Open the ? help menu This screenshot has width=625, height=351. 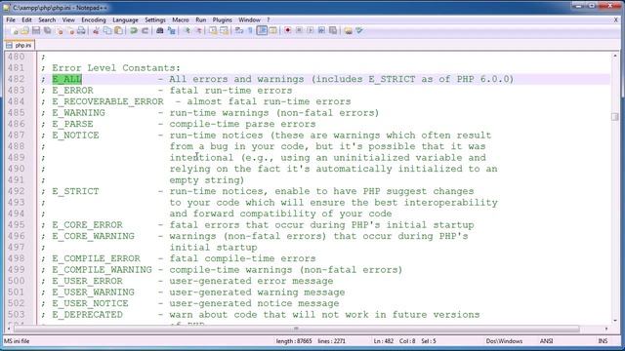(269, 19)
